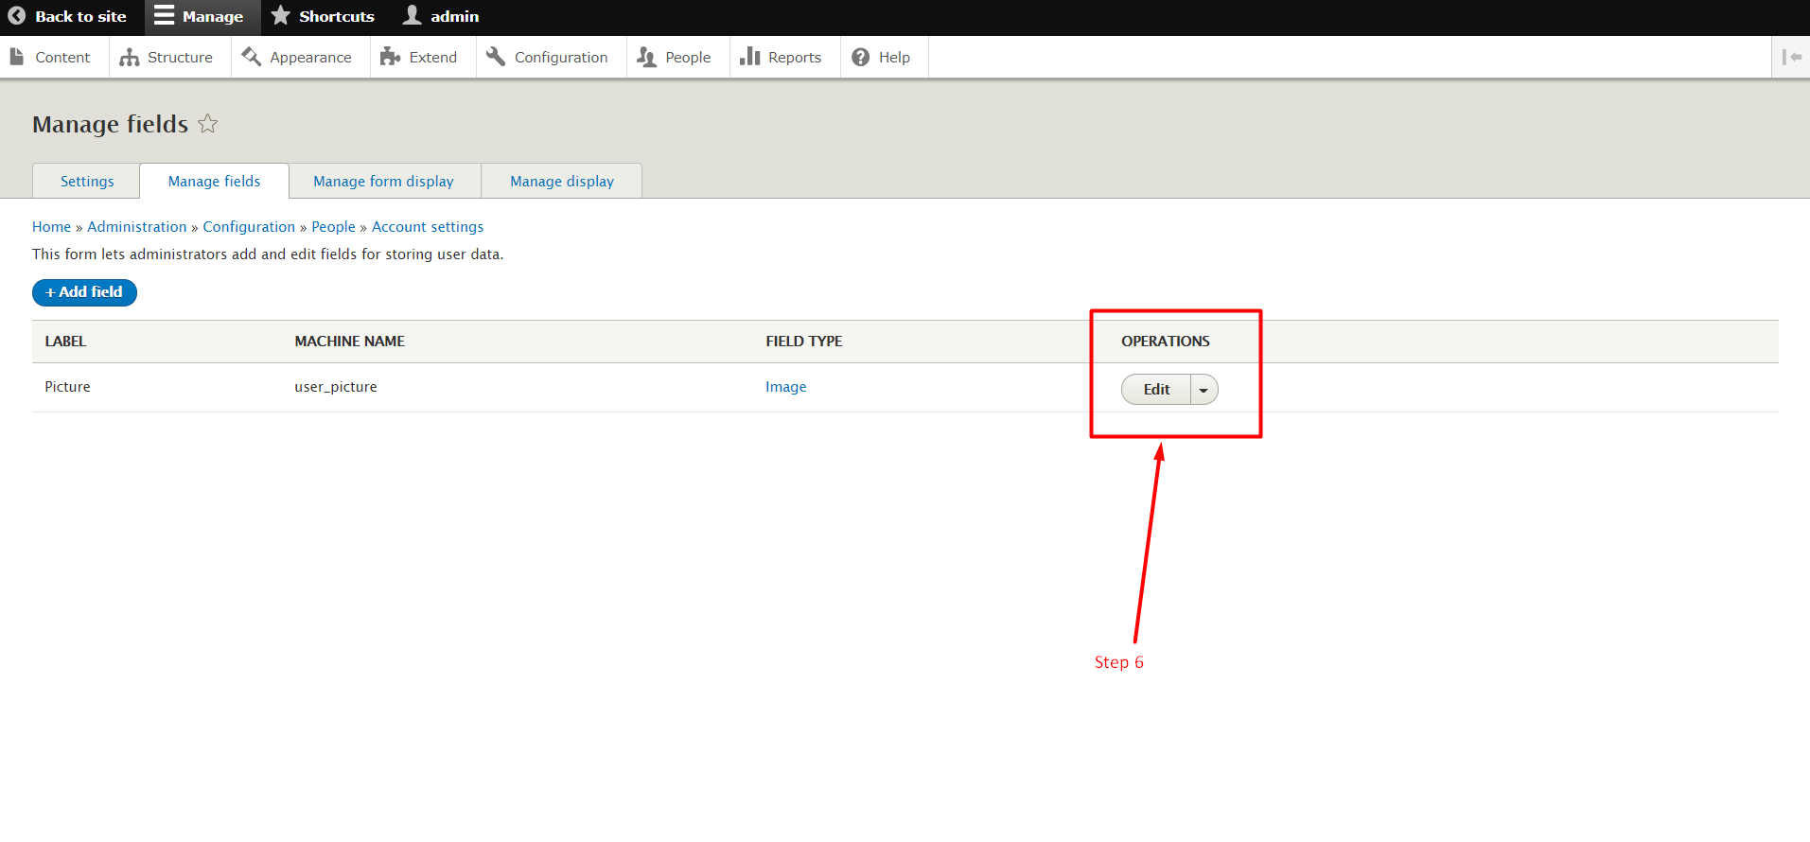Screen dimensions: 1810x842
Task: Select the user_picture machine name text
Action: click(x=336, y=387)
